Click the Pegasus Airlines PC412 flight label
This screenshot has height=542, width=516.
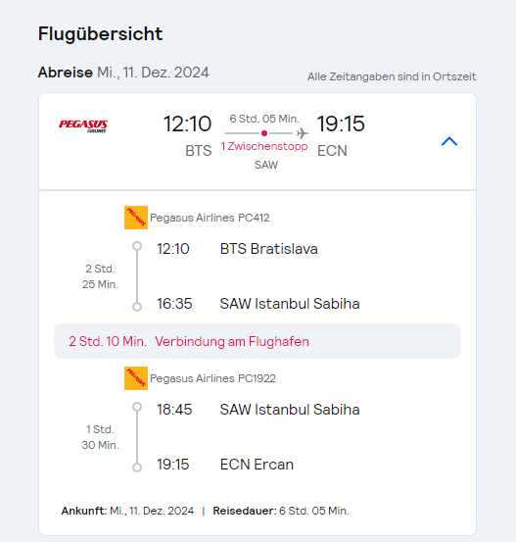coord(210,218)
